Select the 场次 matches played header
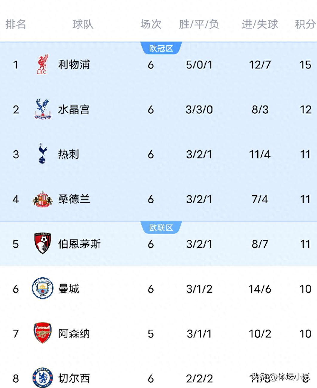Screen dimensions: 317x388 [x=150, y=25]
